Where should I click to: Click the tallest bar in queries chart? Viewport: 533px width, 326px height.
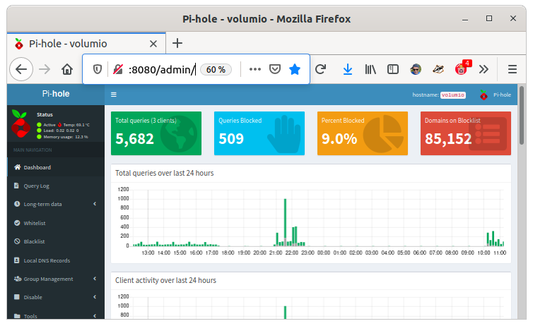pyautogui.click(x=285, y=222)
